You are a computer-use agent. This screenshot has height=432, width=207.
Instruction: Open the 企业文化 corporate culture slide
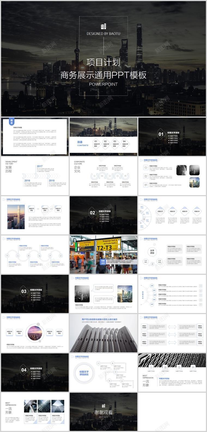(103, 176)
